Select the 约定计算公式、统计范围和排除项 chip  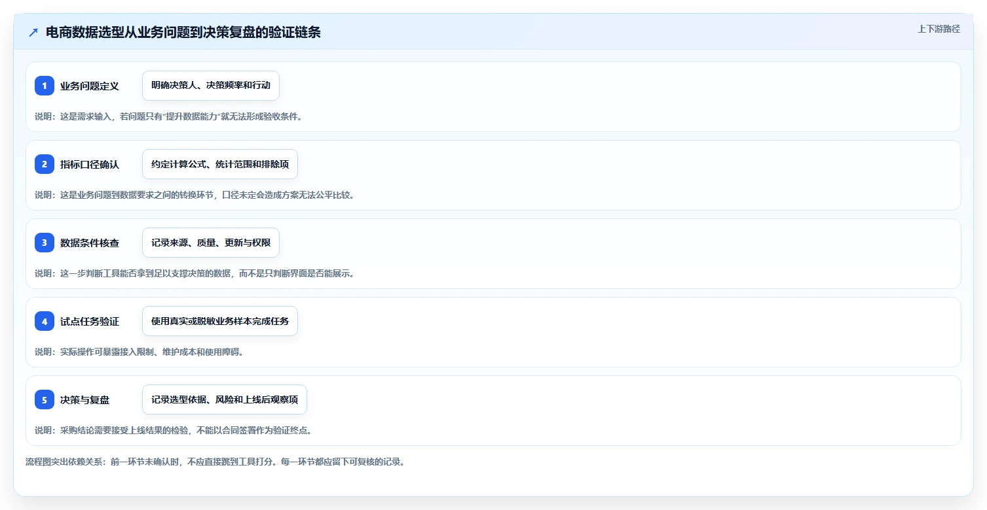(x=220, y=164)
